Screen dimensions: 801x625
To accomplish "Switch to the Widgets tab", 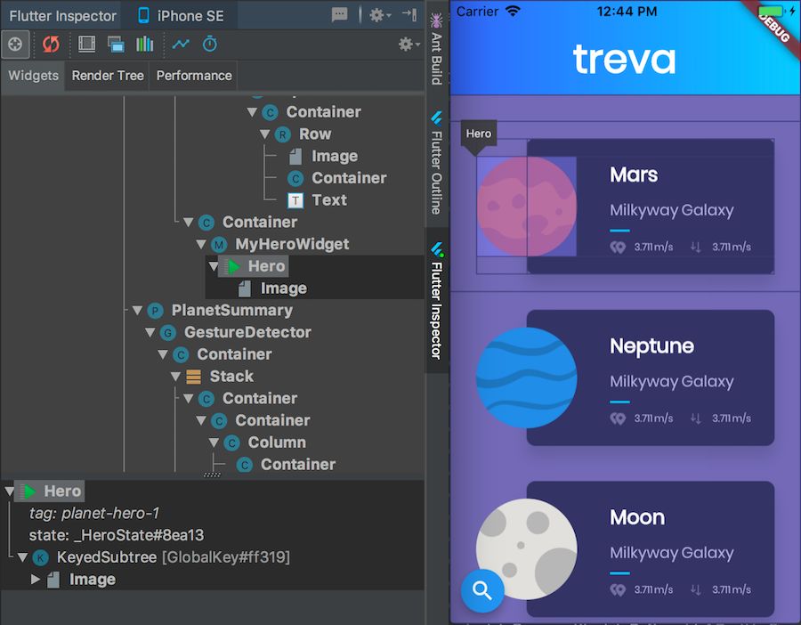I will [x=33, y=76].
